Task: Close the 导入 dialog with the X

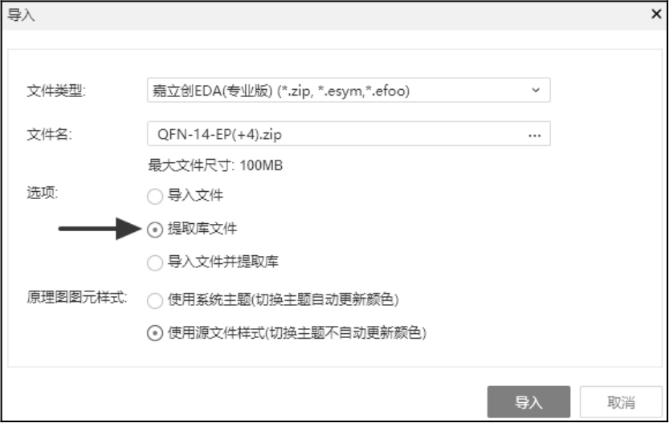Action: 655,14
